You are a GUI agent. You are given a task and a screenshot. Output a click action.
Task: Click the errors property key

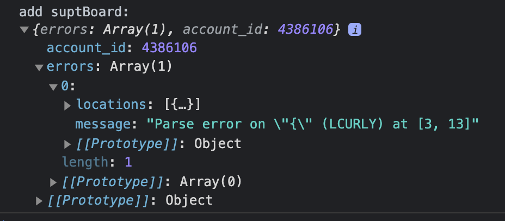[70, 66]
